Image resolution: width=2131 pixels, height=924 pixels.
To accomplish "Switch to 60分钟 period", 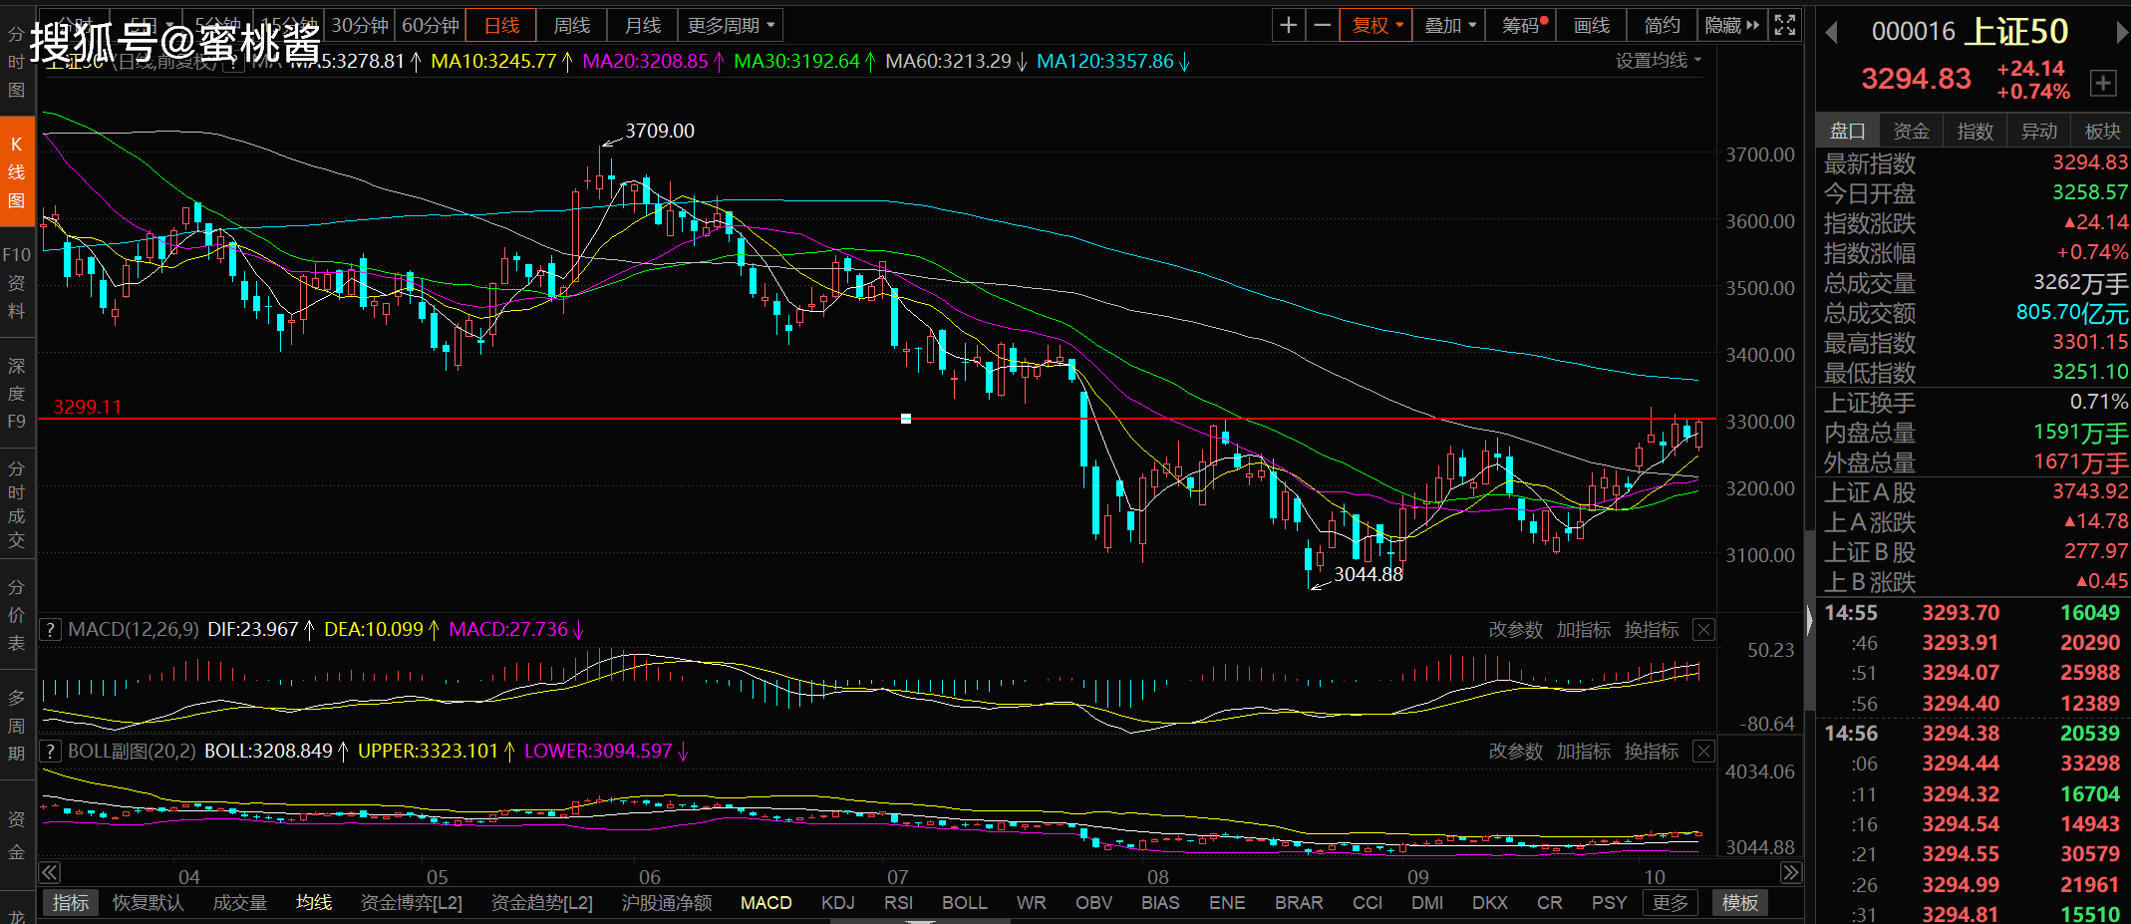I will (431, 25).
